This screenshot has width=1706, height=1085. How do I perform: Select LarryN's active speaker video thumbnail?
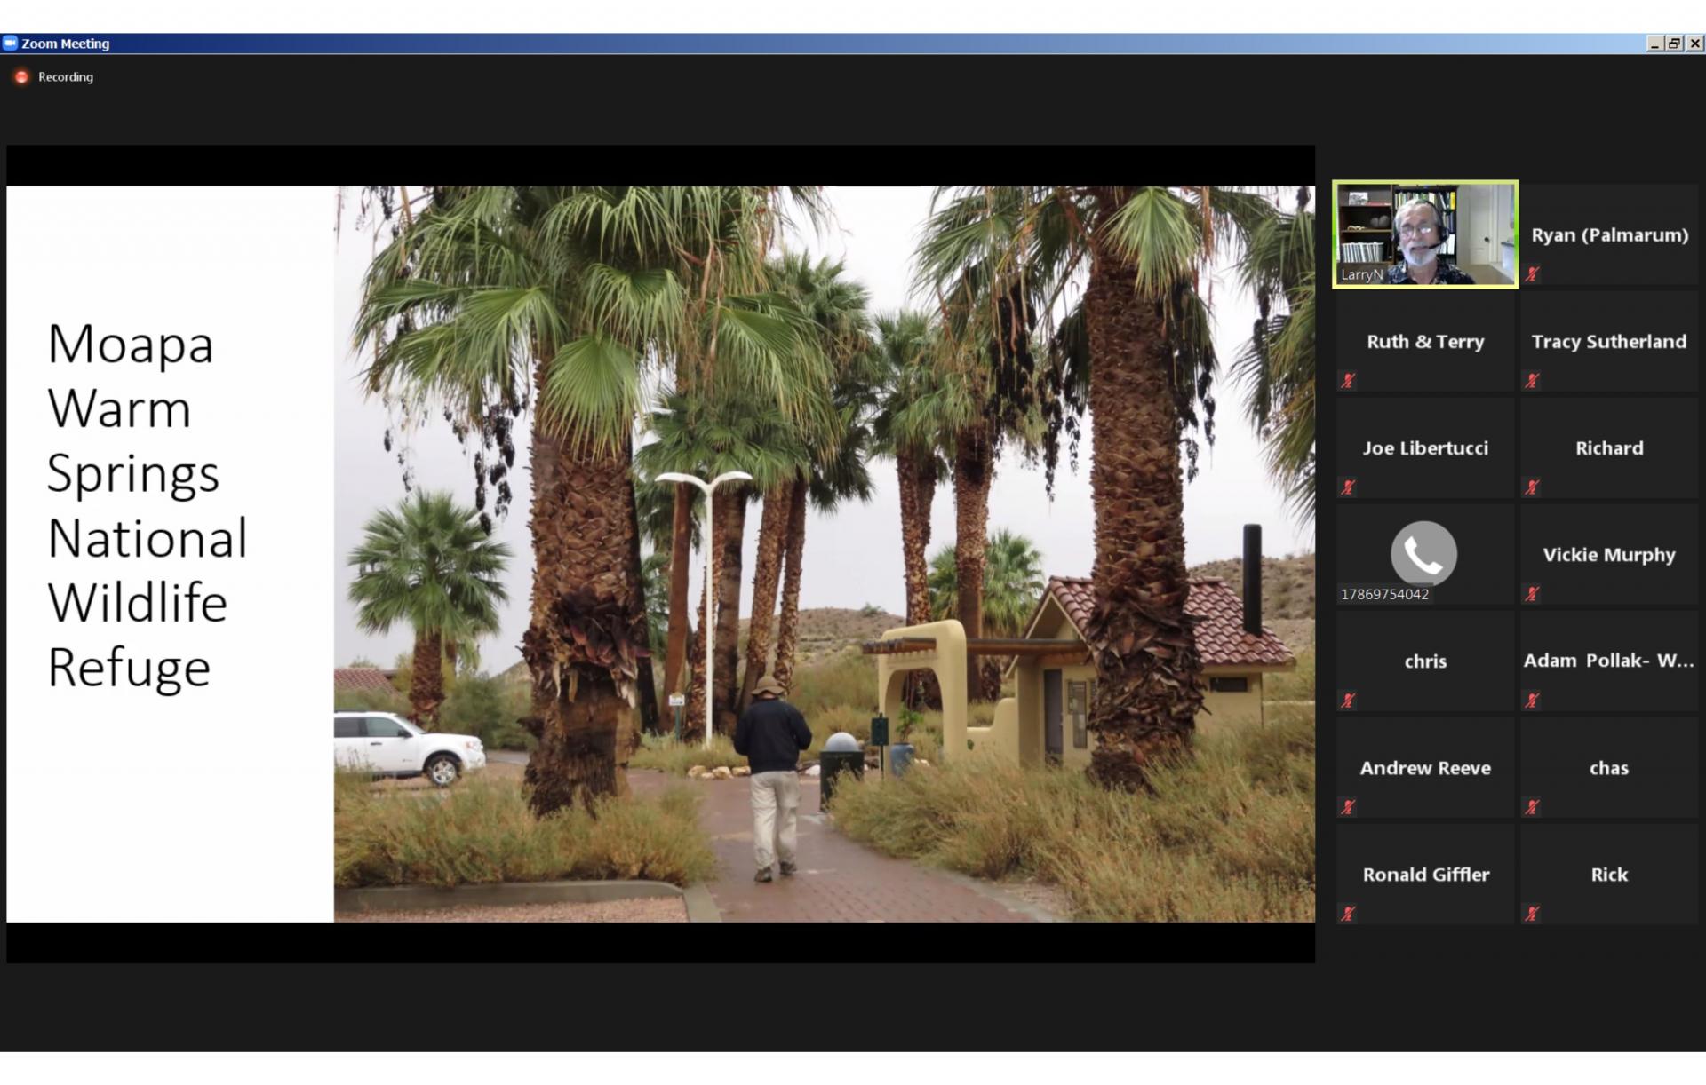[1424, 234]
